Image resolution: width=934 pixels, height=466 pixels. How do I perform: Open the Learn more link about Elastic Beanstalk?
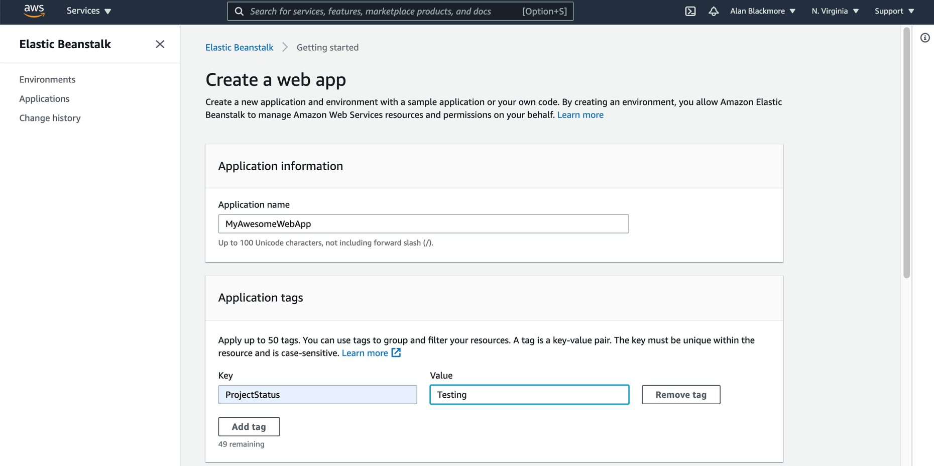[x=580, y=114]
